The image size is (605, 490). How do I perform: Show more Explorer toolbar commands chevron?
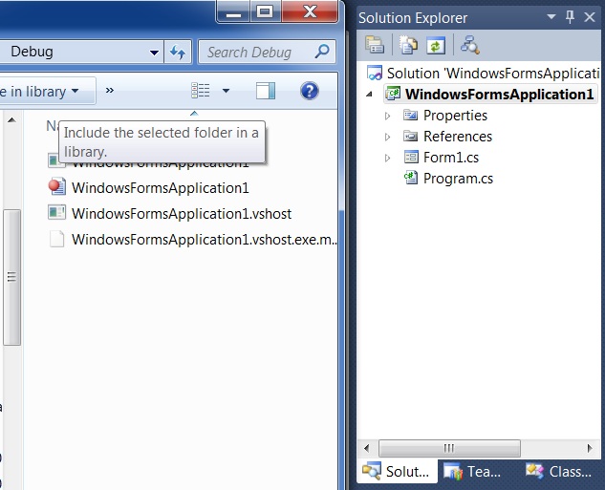tap(110, 90)
